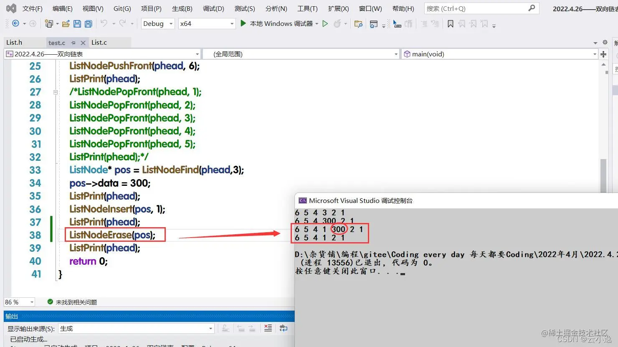Click the editor vertical scrollbar thumb

pos(603,175)
